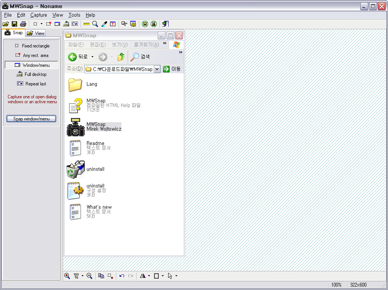Click the 100% zoom value in status bar
Viewport: 388px width, 290px height.
pyautogui.click(x=336, y=285)
